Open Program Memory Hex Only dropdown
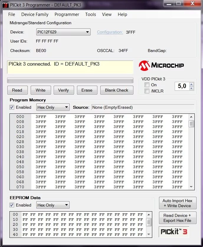This screenshot has width=203, height=247. click(53, 107)
